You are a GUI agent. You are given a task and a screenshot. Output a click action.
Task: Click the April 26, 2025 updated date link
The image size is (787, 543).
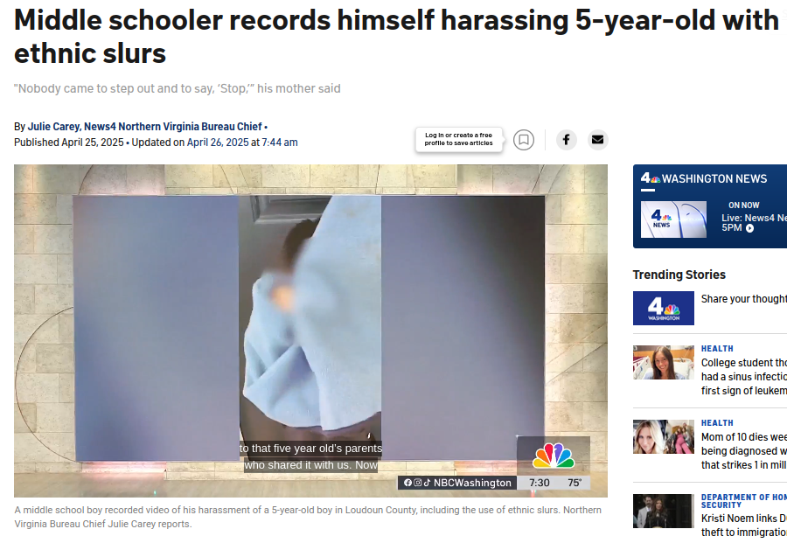(218, 143)
